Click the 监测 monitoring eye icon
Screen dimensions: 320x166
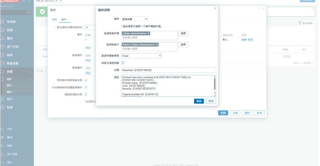coord(3,30)
